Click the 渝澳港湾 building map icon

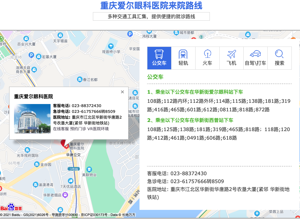[x=35, y=185]
